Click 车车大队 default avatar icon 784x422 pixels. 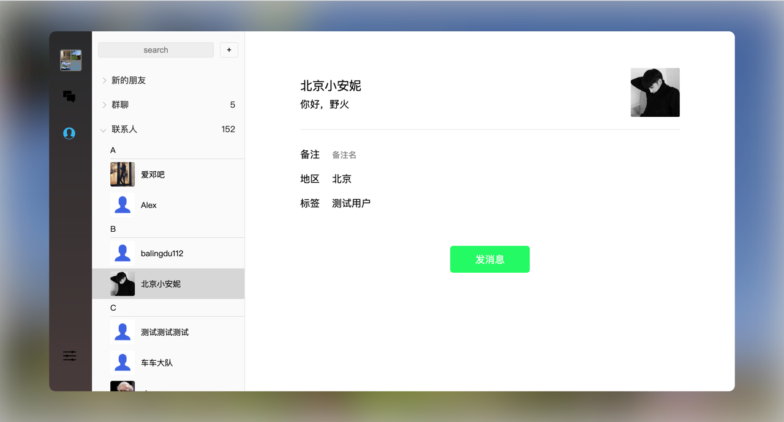click(x=123, y=363)
